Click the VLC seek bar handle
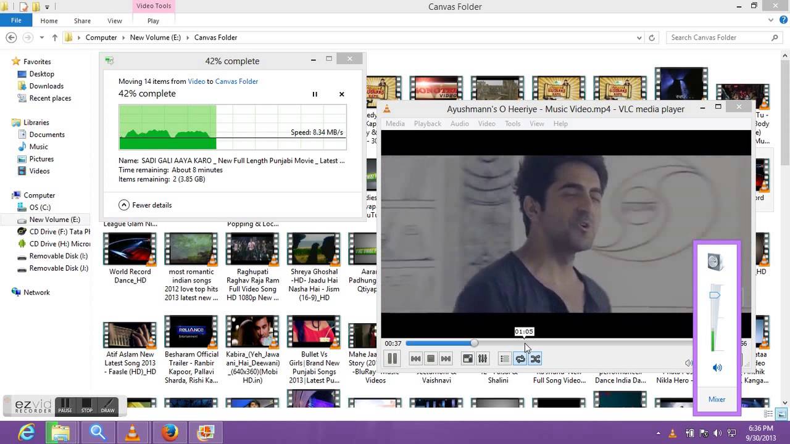The height and width of the screenshot is (444, 790). [474, 343]
